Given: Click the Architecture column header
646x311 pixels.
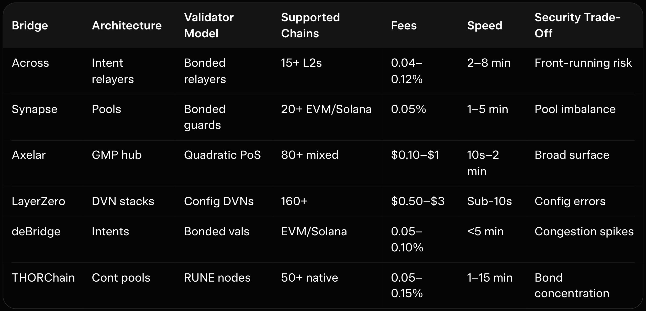Looking at the screenshot, I should click(127, 26).
